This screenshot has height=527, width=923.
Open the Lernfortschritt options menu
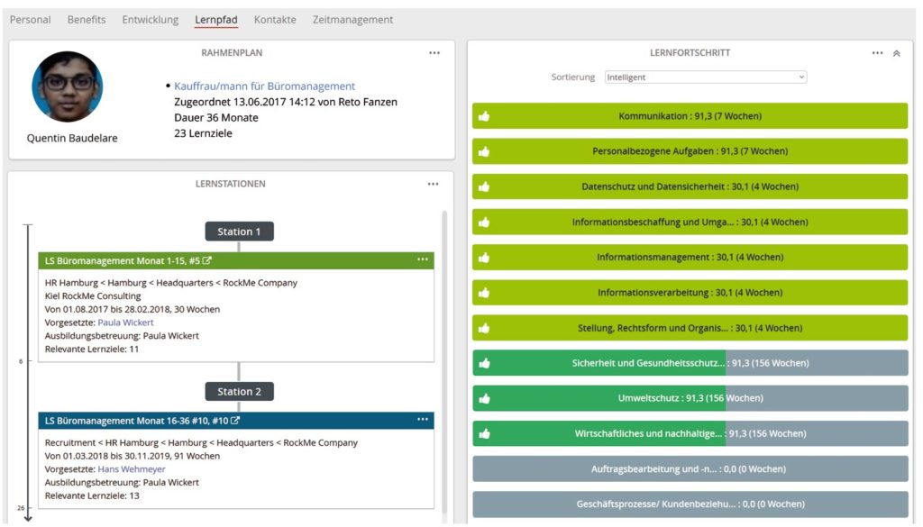(x=877, y=52)
